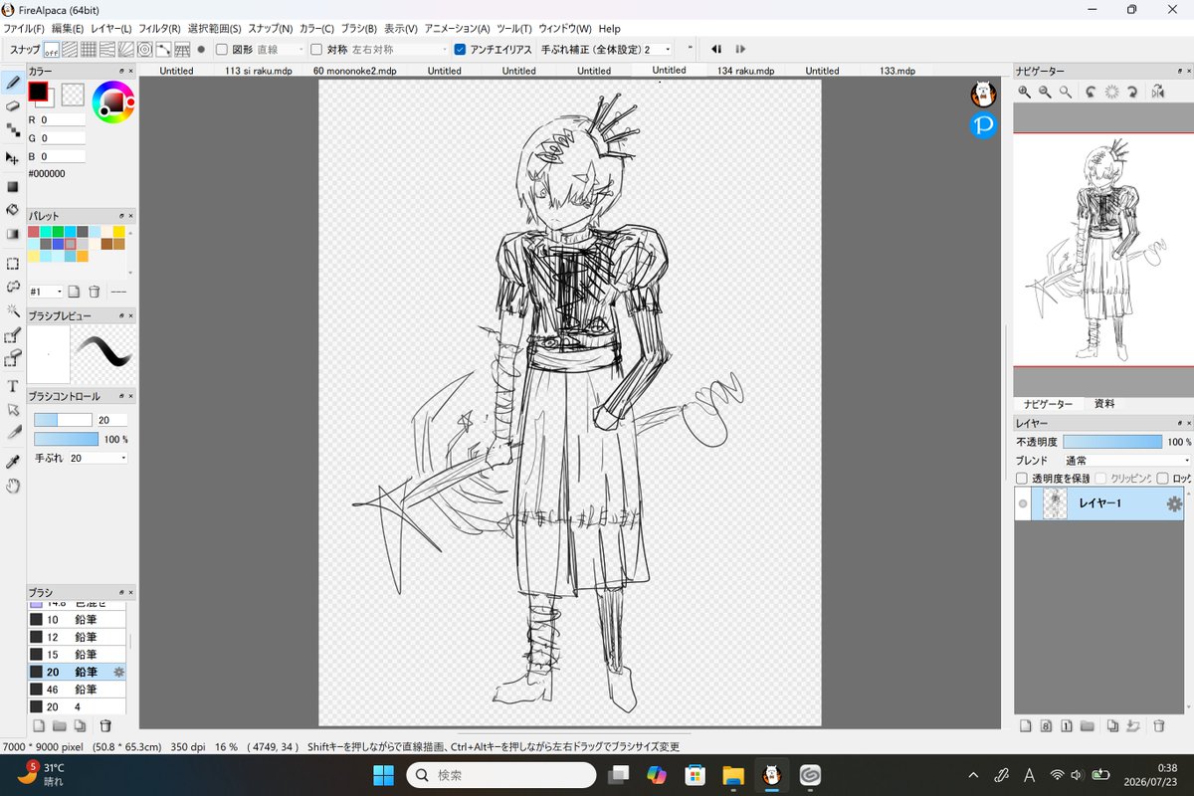Open the 選択範囲(S) menu
The image size is (1194, 796).
tap(215, 29)
